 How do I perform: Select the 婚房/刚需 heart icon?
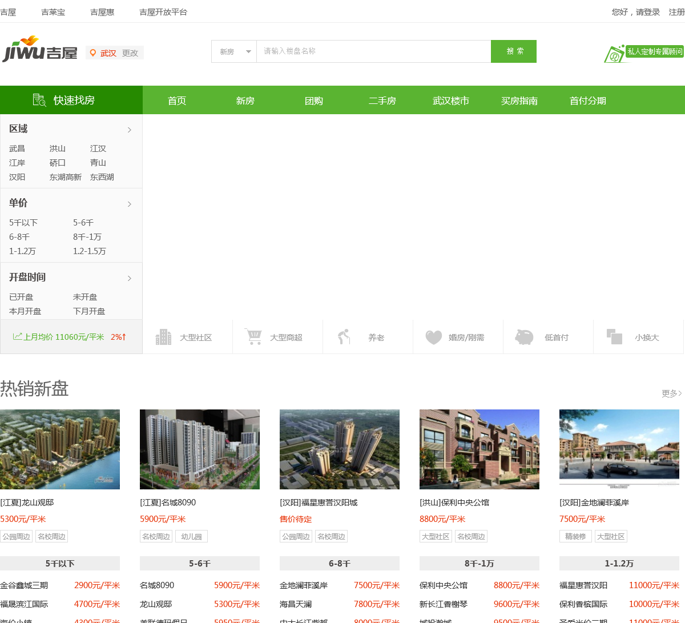(434, 337)
